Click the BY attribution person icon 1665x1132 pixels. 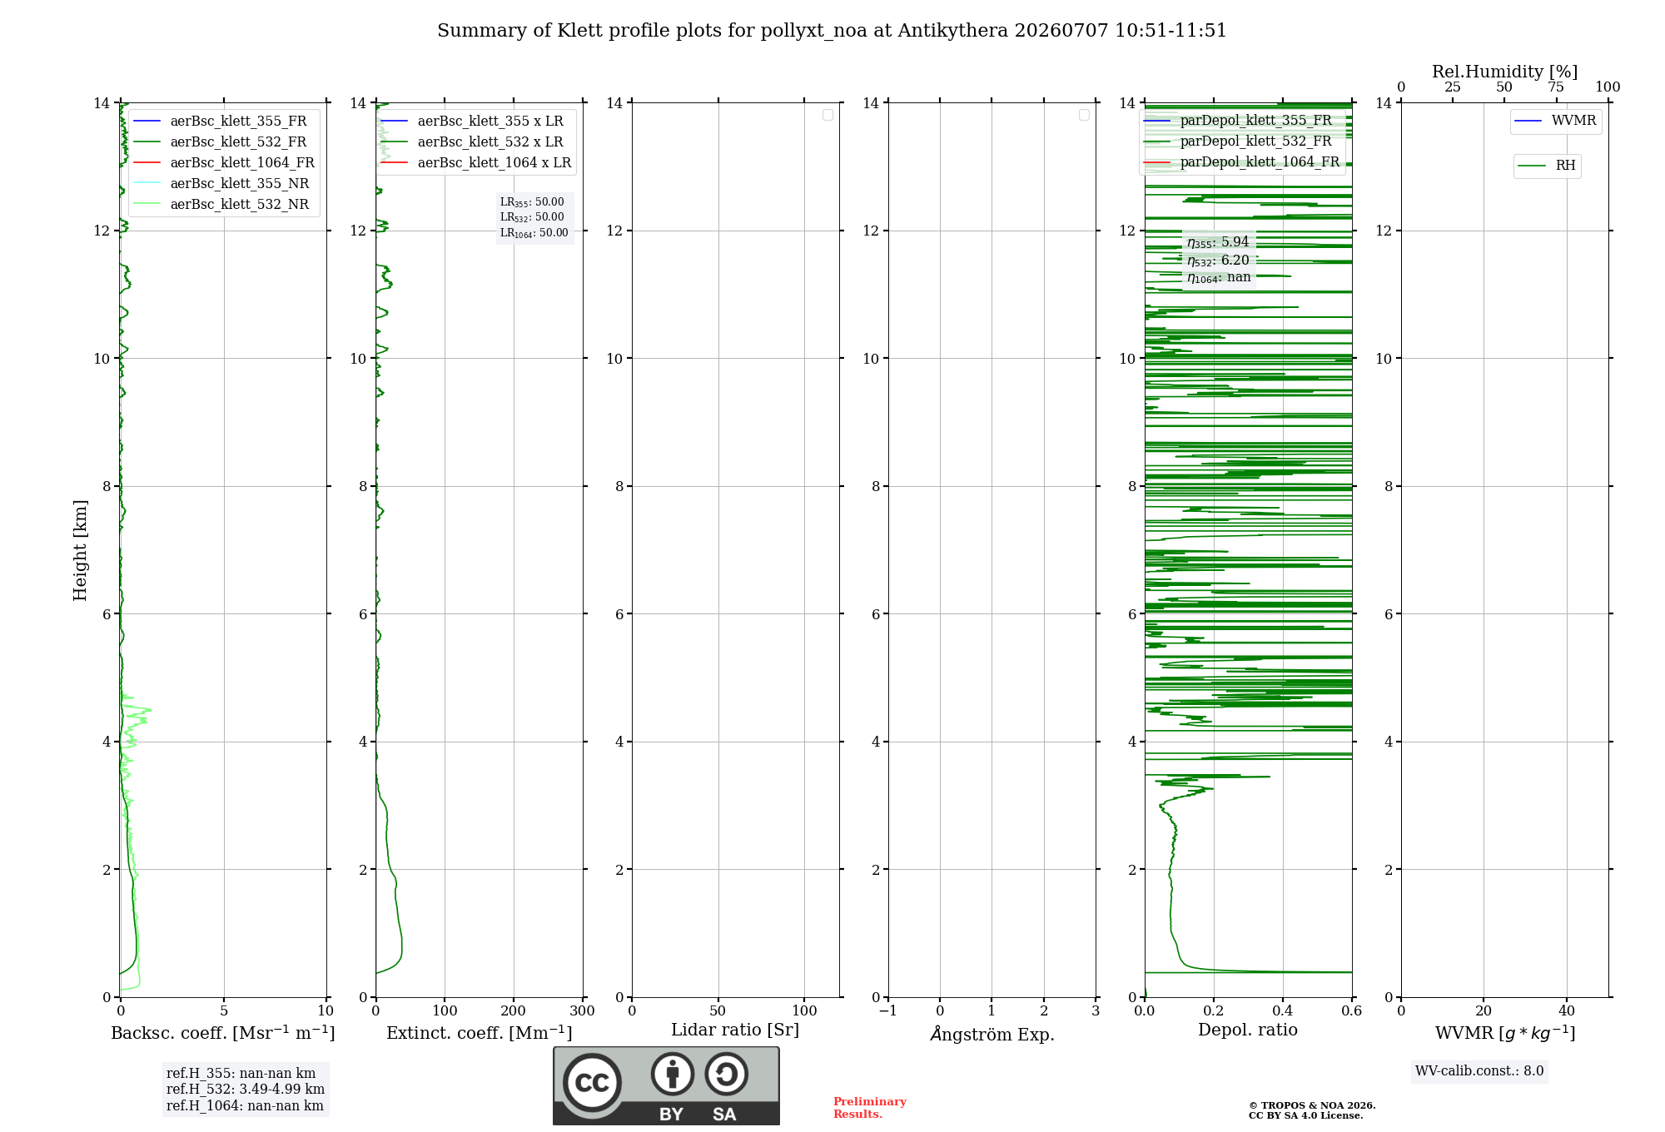coord(673,1074)
